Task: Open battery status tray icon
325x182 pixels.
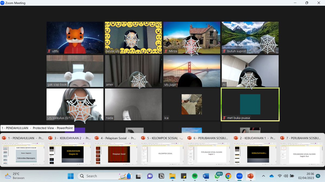Action: click(x=292, y=176)
